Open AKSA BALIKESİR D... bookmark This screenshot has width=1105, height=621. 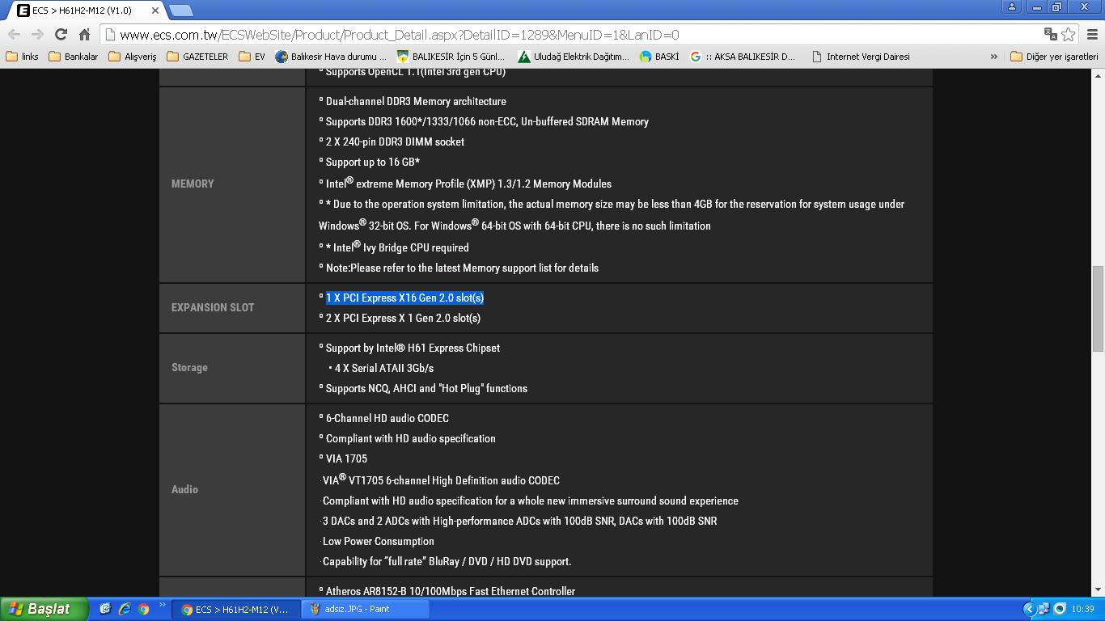click(x=743, y=57)
